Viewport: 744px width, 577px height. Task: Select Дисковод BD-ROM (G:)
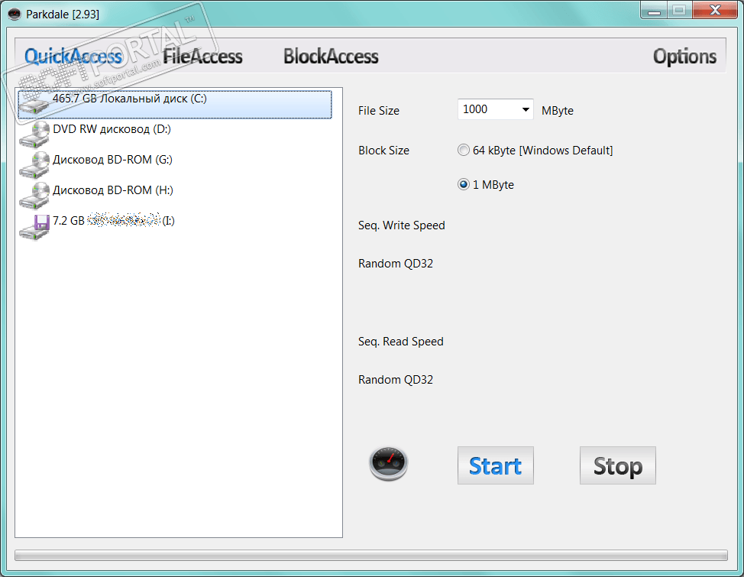tap(112, 160)
